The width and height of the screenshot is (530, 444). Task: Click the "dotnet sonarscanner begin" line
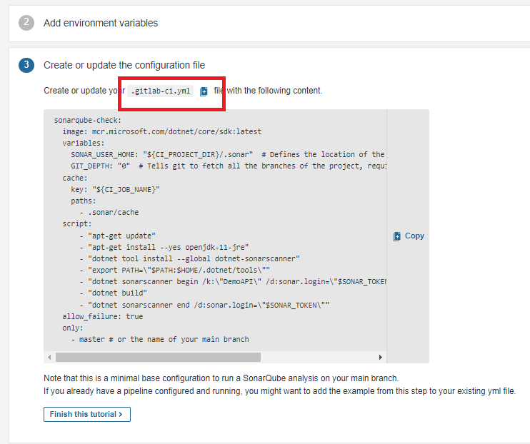point(233,281)
